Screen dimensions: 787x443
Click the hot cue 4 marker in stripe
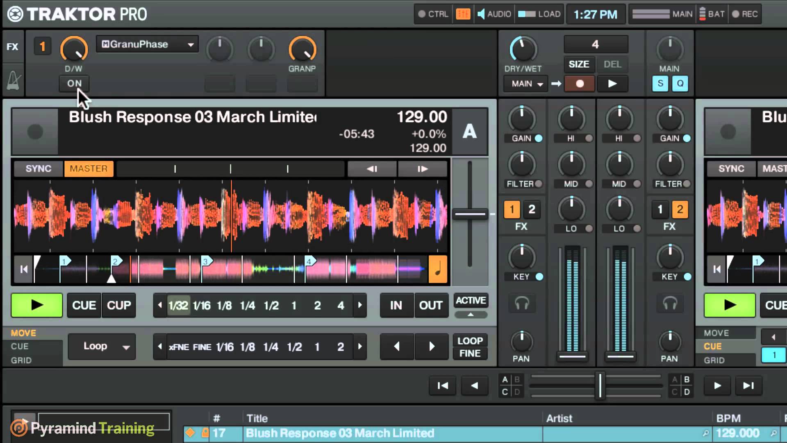(x=310, y=261)
